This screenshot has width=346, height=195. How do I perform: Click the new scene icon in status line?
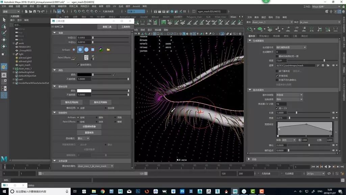tap(26, 11)
